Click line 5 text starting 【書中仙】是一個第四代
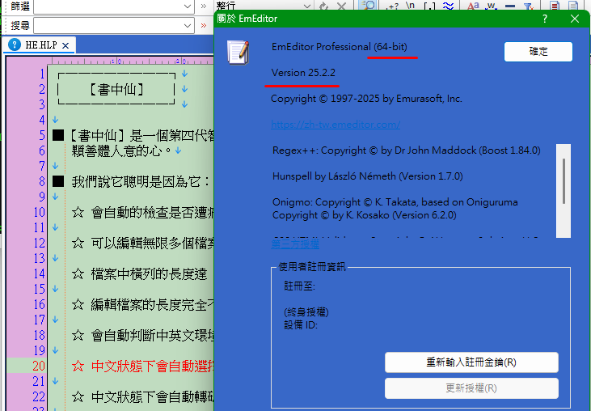The image size is (591, 411). (x=142, y=135)
